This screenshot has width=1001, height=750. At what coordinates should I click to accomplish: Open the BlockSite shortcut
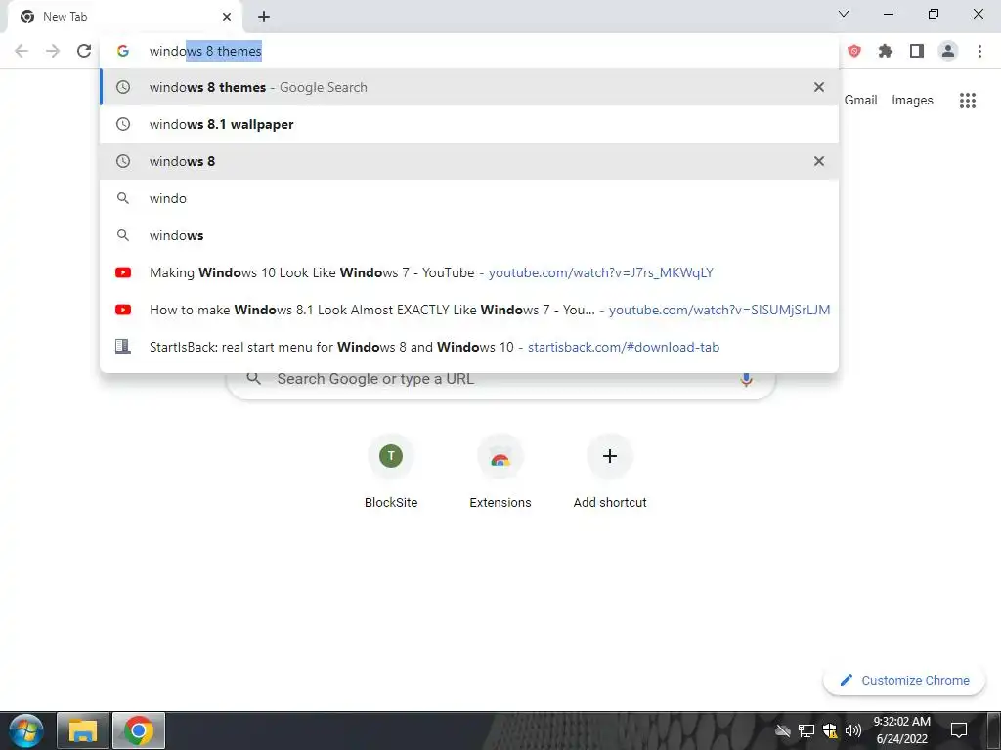pyautogui.click(x=391, y=472)
